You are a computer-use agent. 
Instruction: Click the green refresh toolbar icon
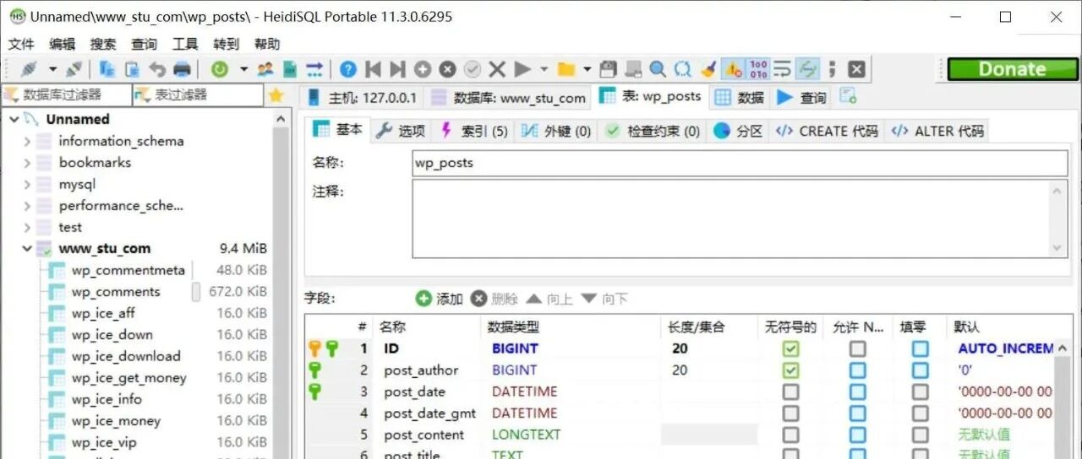(x=220, y=69)
